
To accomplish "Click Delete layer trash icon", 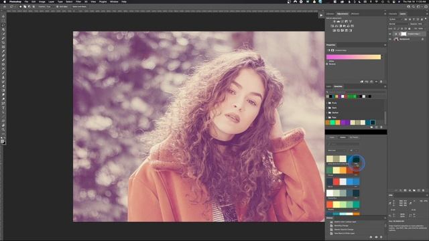I will coord(423,190).
